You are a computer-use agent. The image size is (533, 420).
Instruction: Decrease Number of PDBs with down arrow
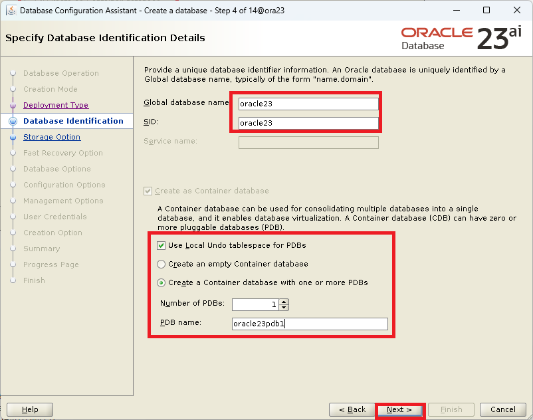click(x=284, y=308)
